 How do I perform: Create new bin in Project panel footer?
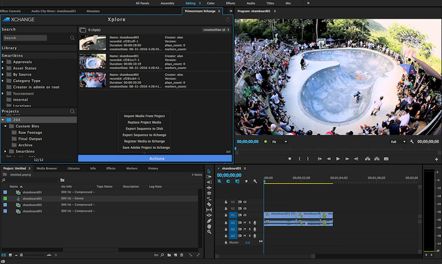coord(169,255)
